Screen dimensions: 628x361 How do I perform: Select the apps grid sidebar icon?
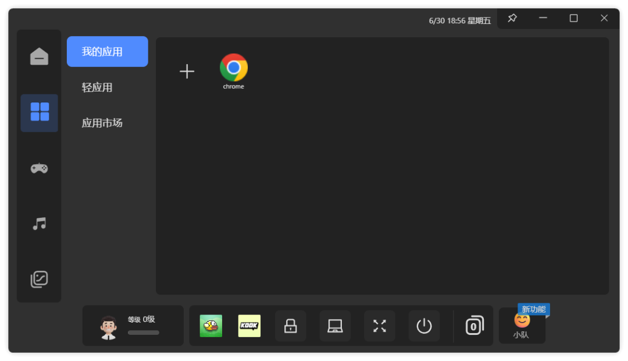[40, 112]
